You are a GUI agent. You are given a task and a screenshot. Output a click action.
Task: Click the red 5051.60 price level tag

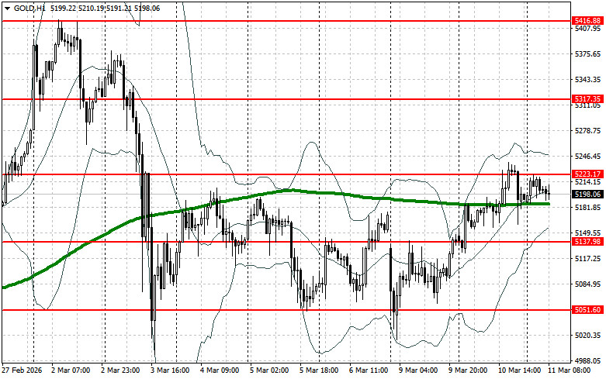pyautogui.click(x=586, y=310)
